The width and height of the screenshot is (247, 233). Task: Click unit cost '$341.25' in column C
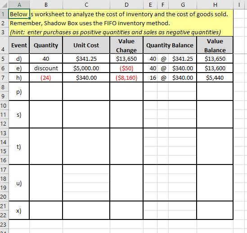pos(86,59)
